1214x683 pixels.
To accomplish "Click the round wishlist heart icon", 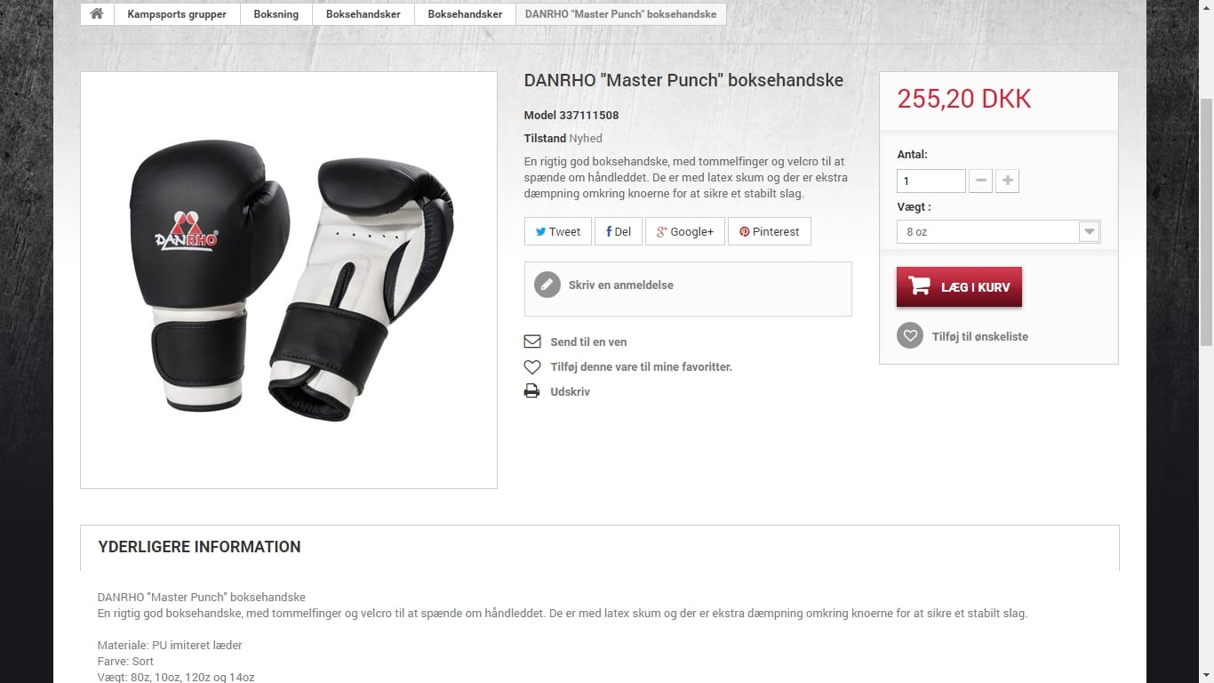I will [x=910, y=336].
